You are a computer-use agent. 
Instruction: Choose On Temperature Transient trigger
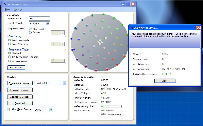click(x=10, y=57)
